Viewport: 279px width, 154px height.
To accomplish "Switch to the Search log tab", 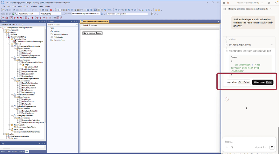I will [x=21, y=151].
